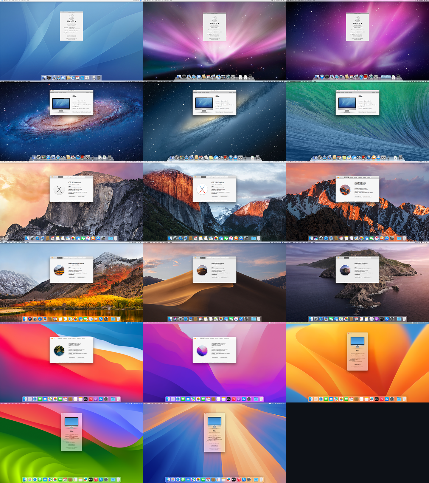
Task: Click System Report button in macOS Big Sur window
Action: point(72,357)
